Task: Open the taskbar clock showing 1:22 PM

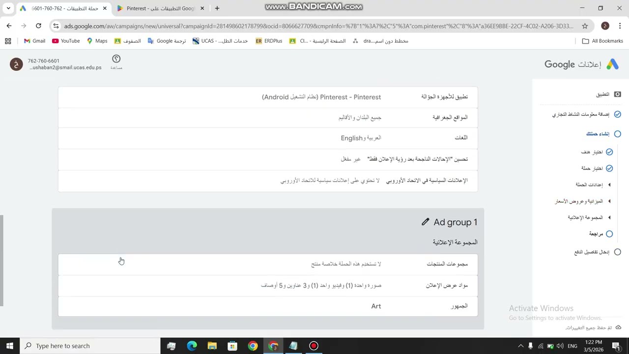Action: pyautogui.click(x=594, y=346)
